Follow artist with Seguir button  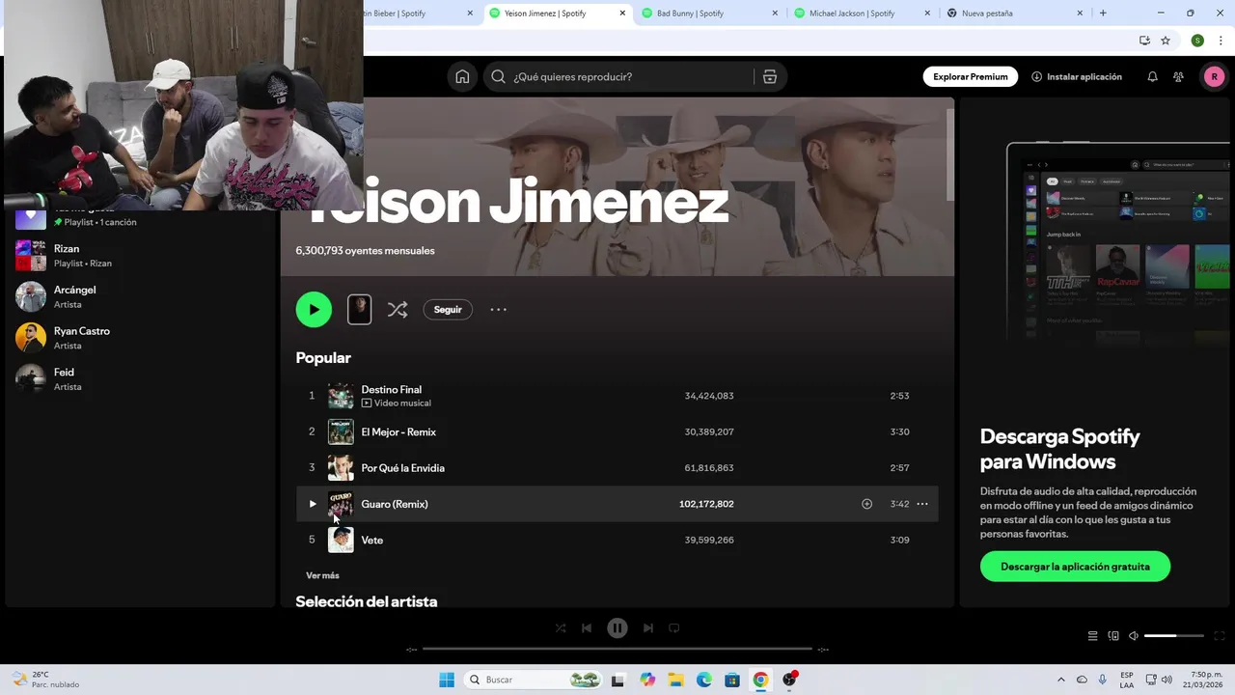(x=448, y=310)
